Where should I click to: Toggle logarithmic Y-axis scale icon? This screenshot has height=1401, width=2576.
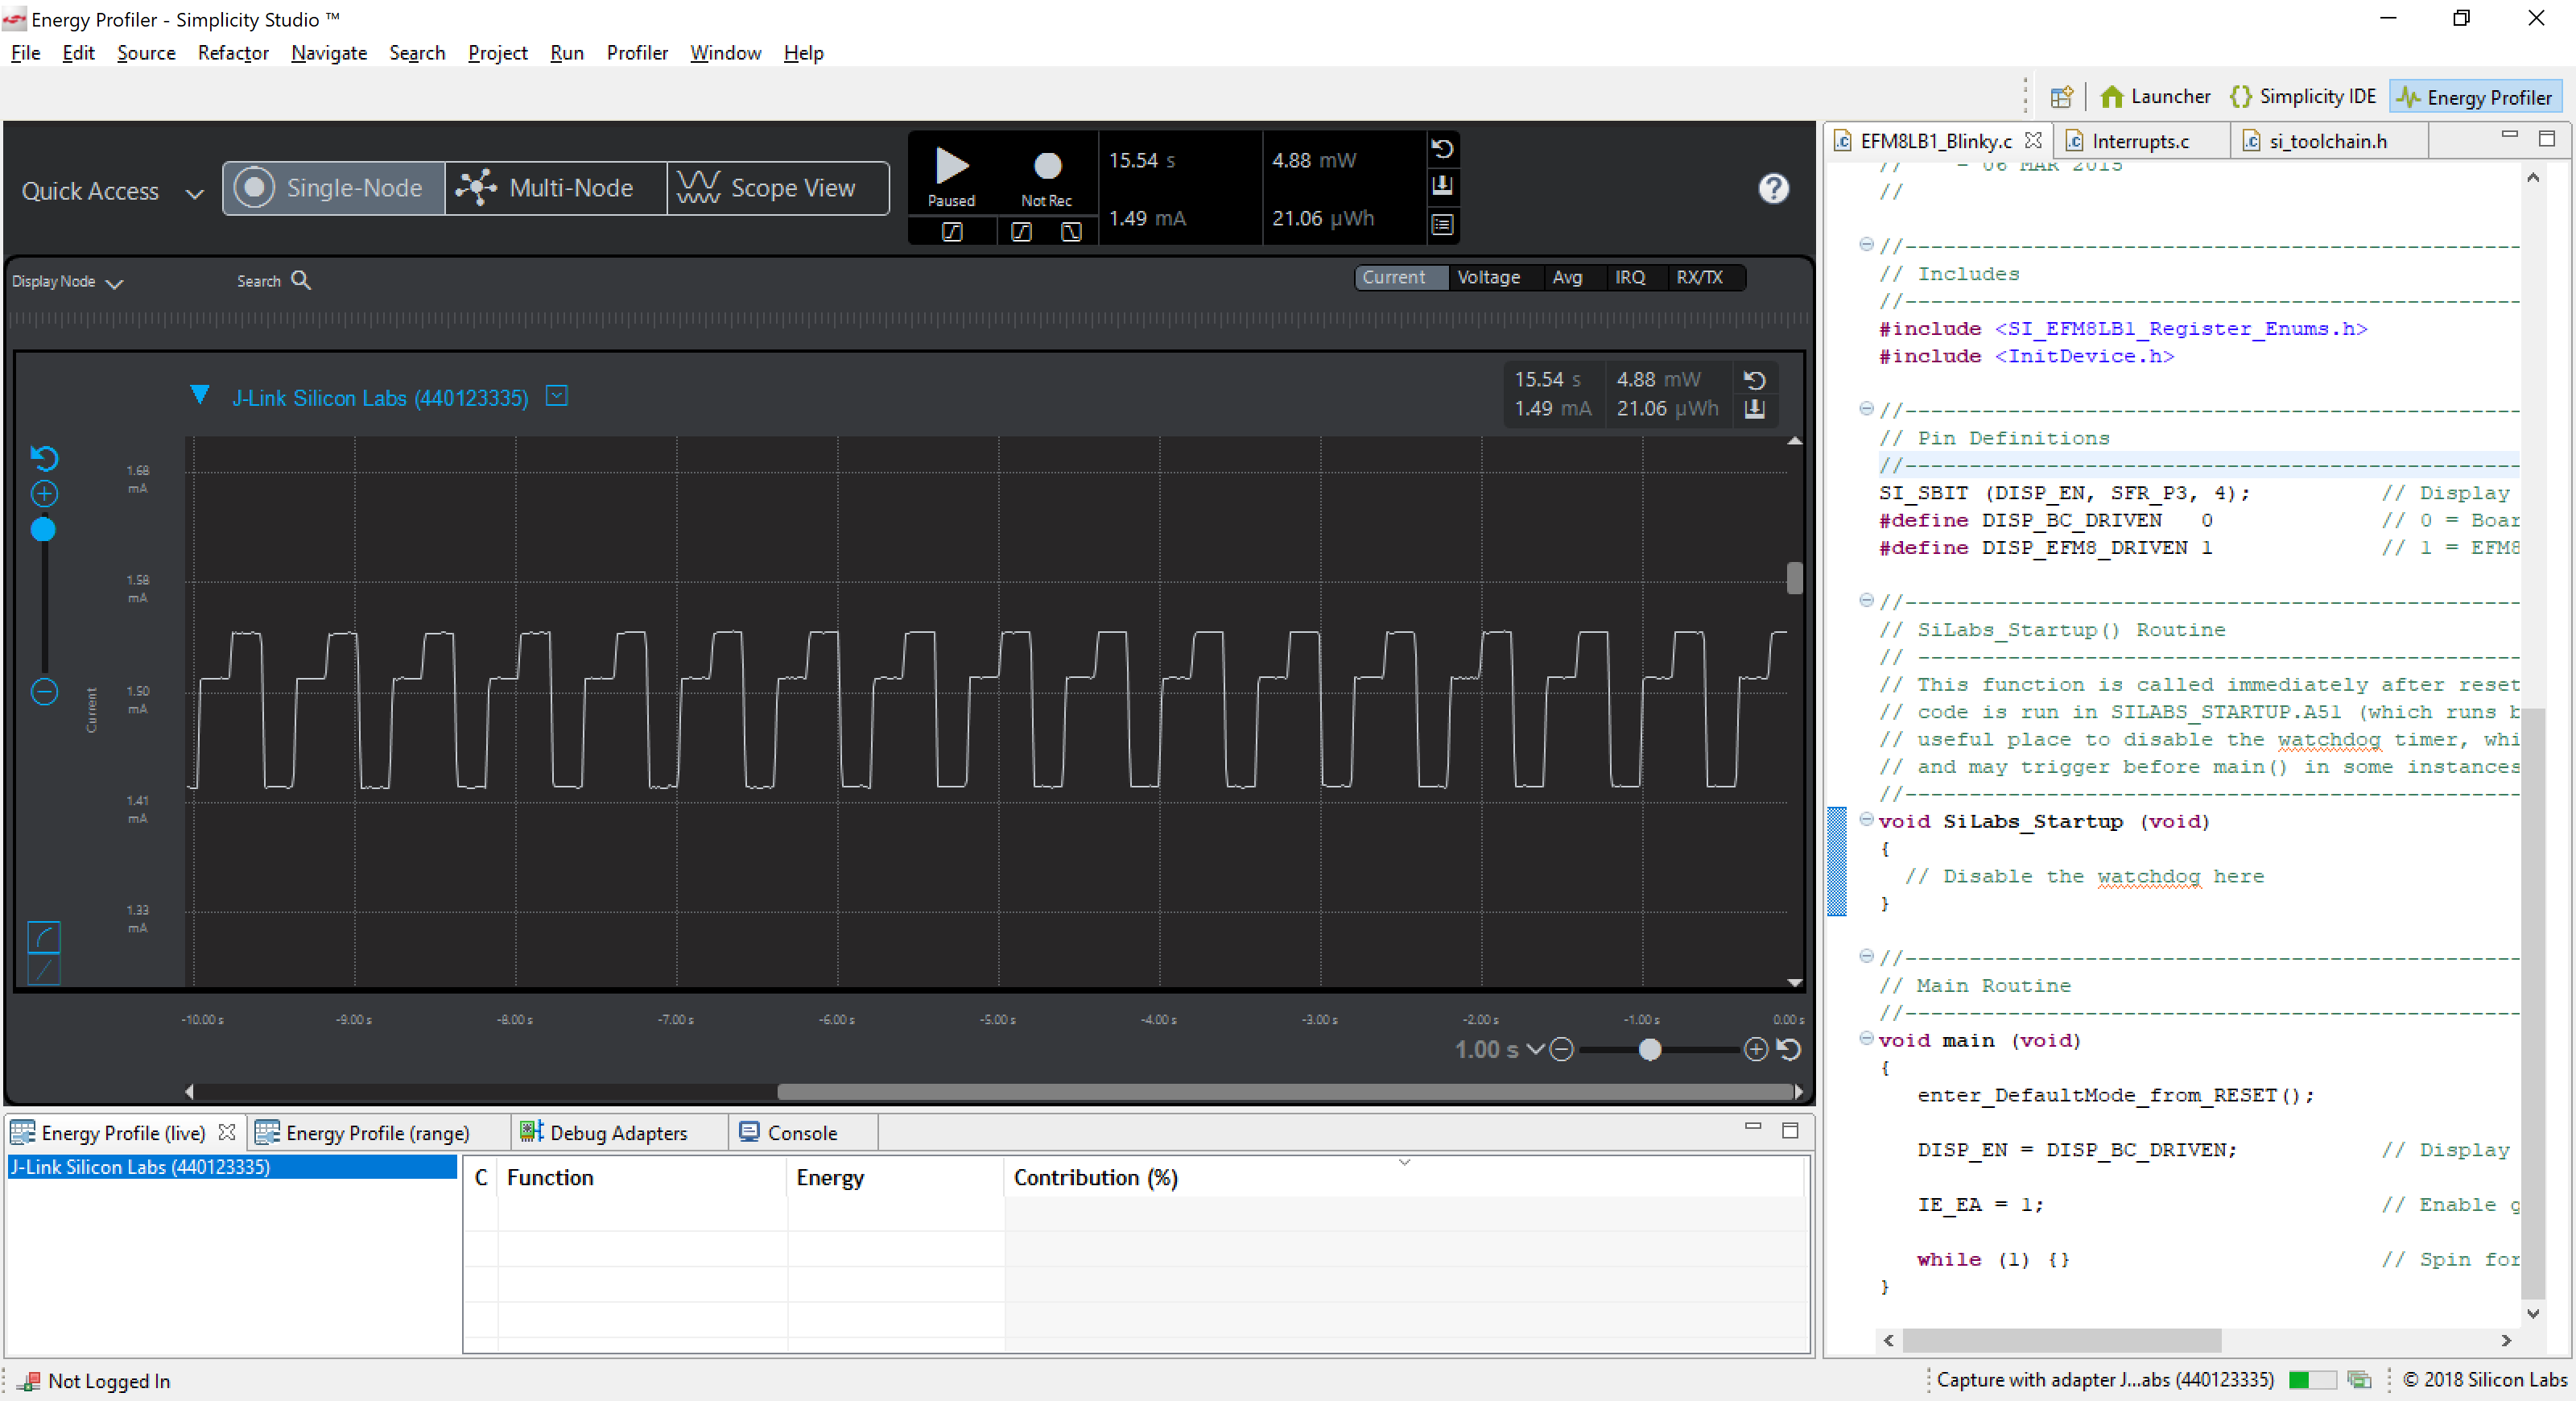(44, 938)
